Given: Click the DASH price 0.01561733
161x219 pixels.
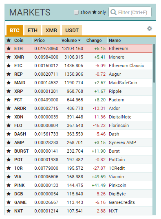Looking at the screenshot, I should [x=46, y=134].
